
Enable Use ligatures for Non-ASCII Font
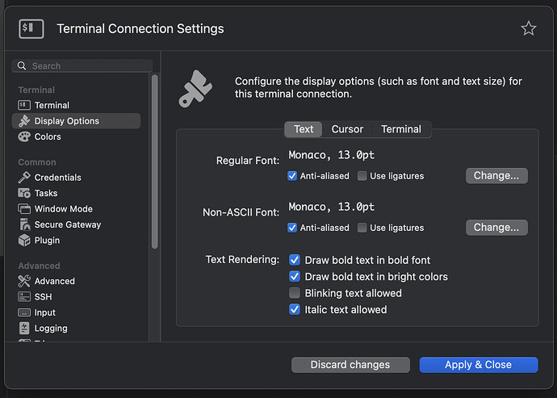362,228
